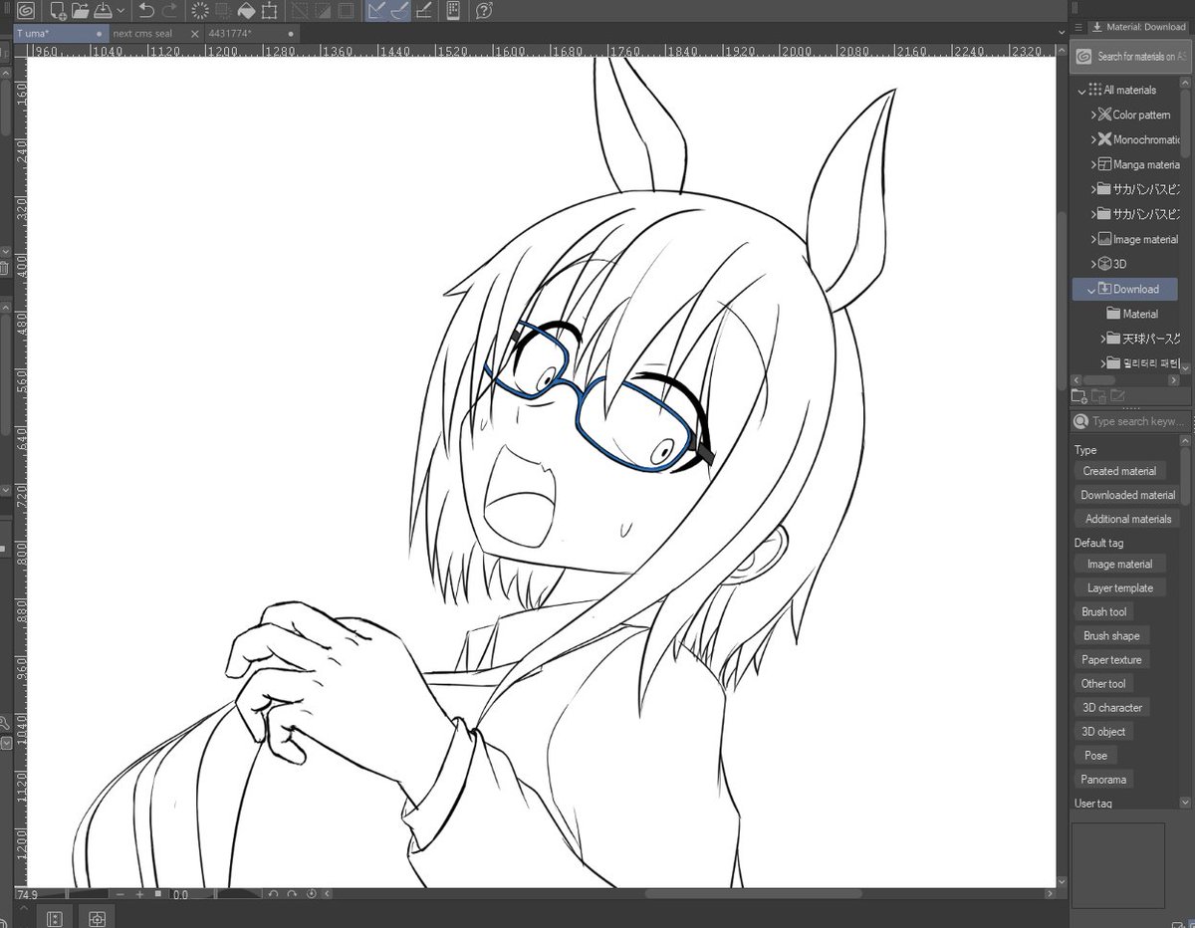
Task: Click the Created material tag
Action: click(1119, 471)
